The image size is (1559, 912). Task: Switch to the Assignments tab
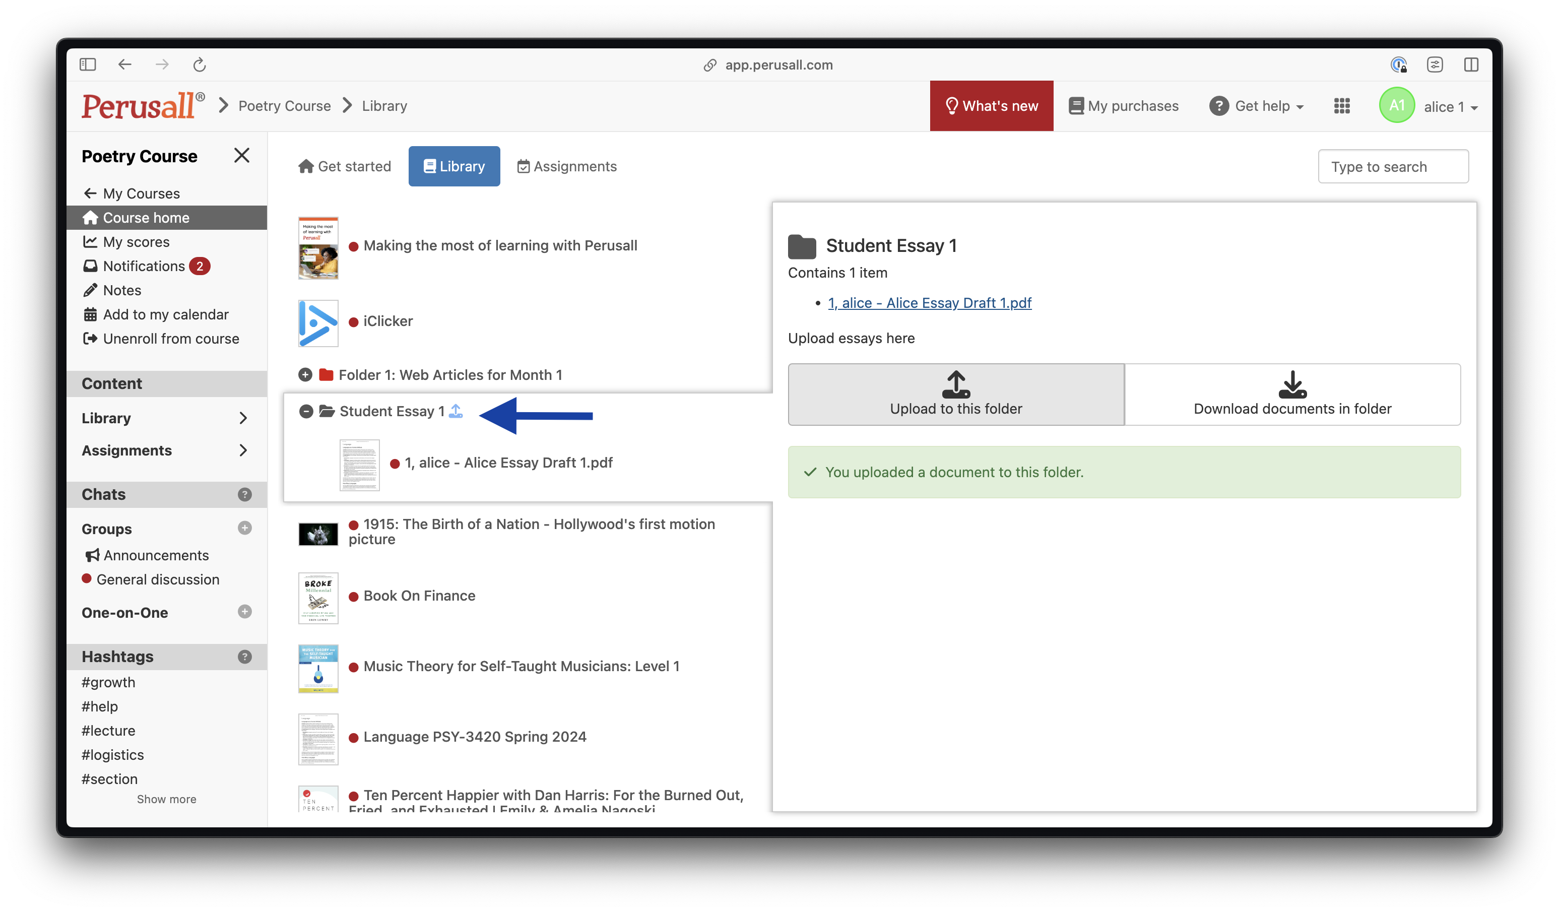click(567, 166)
